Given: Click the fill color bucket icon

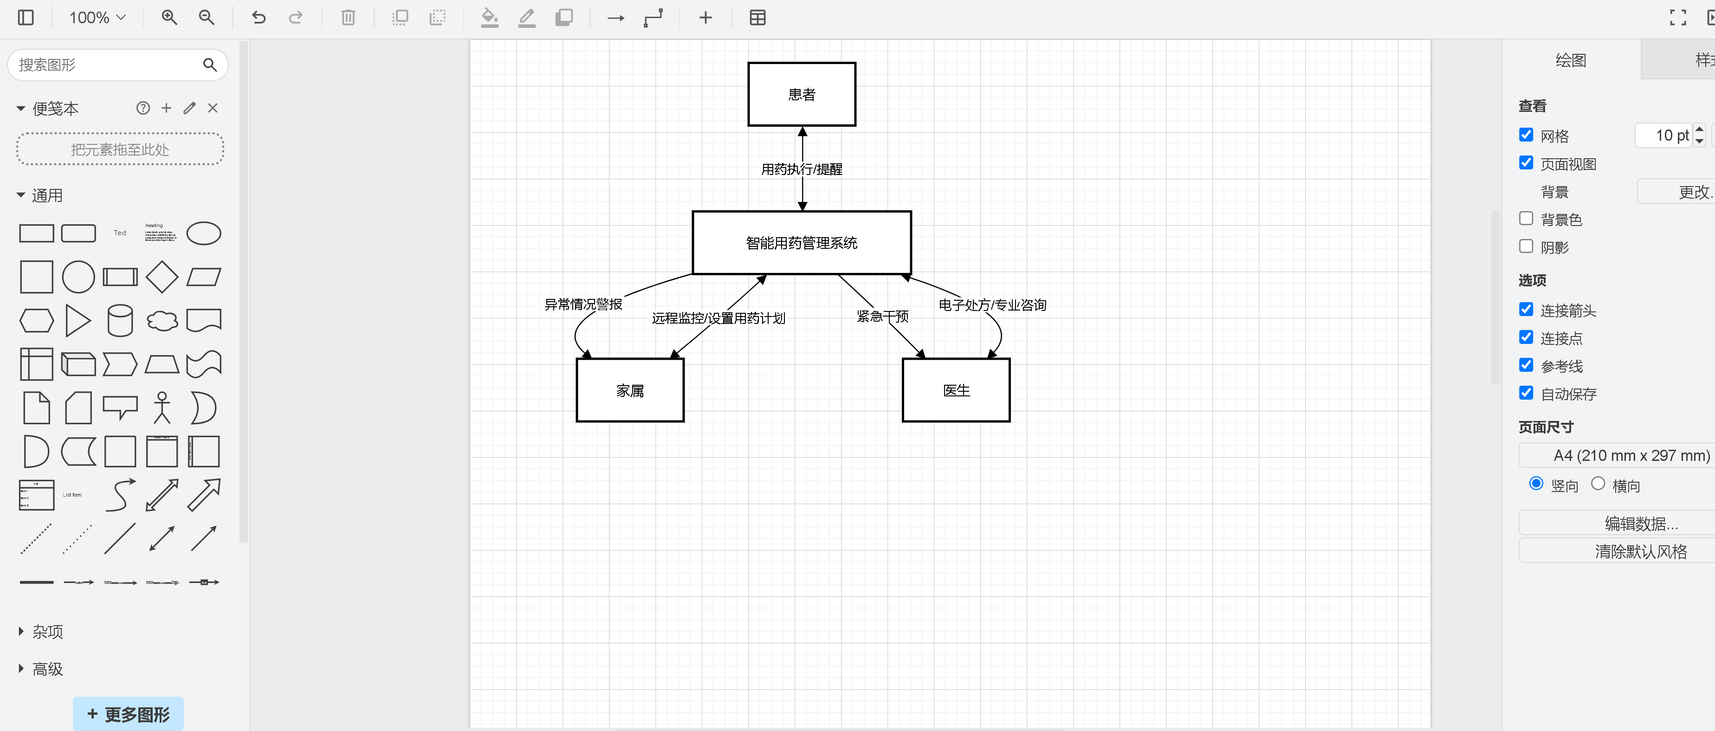Looking at the screenshot, I should pyautogui.click(x=489, y=18).
